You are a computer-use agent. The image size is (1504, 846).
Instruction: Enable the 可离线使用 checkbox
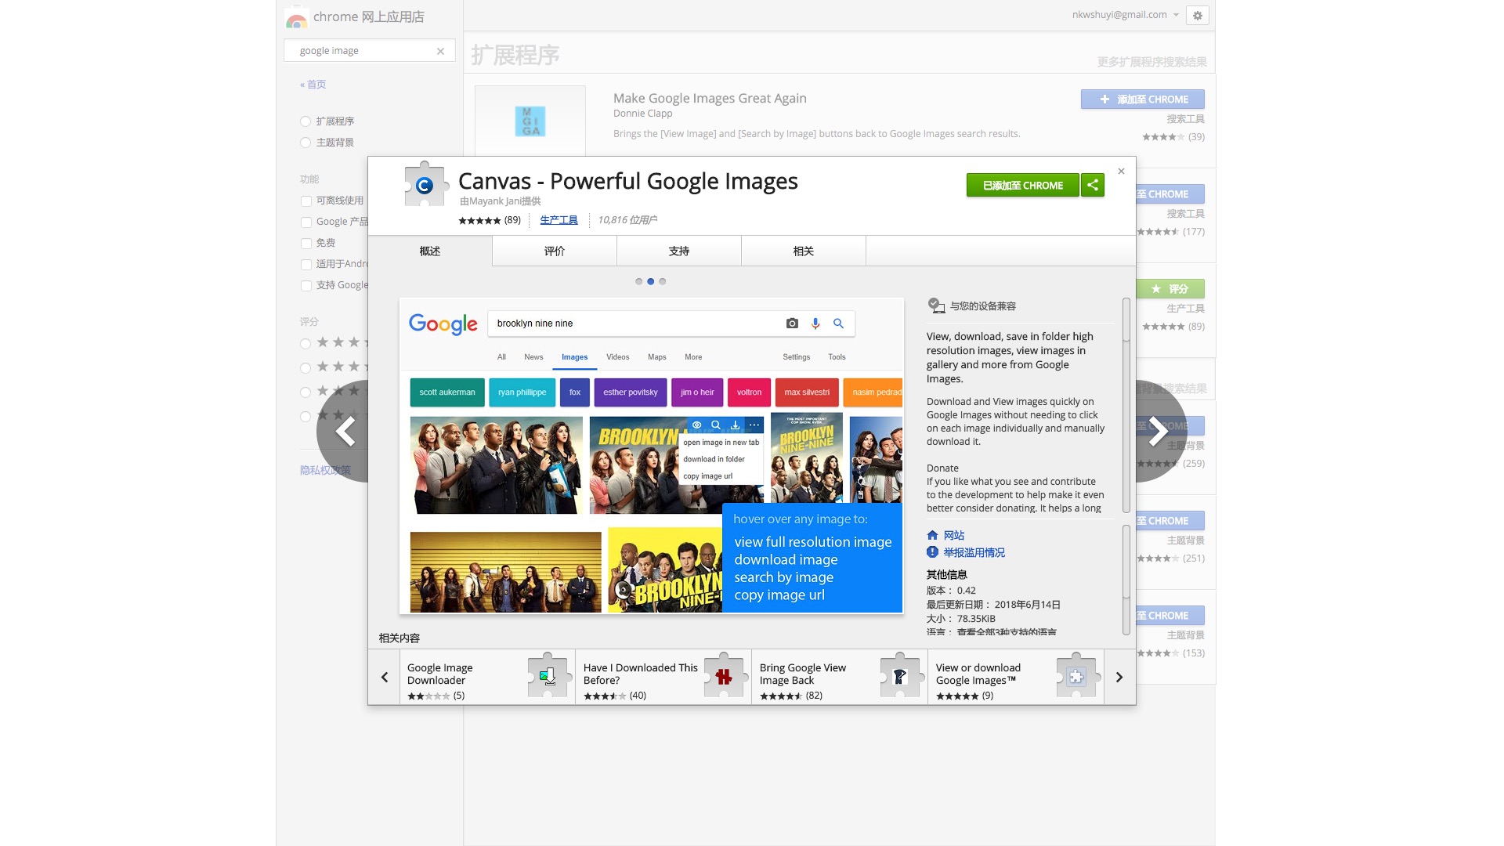[306, 201]
